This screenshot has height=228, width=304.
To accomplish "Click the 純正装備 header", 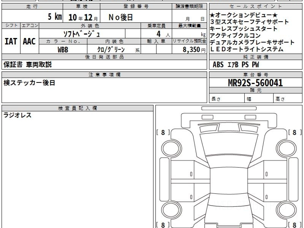I will tap(256, 57).
